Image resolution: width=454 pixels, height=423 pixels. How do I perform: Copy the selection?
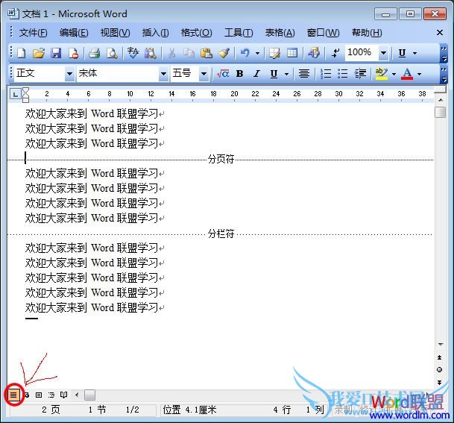[x=189, y=53]
